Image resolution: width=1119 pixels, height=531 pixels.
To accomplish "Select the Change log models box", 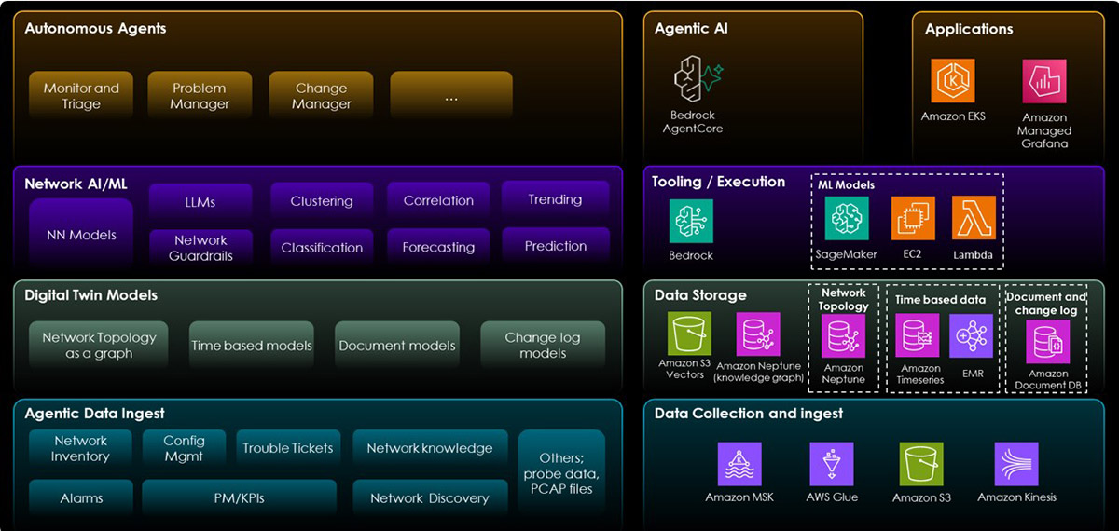I will click(543, 346).
